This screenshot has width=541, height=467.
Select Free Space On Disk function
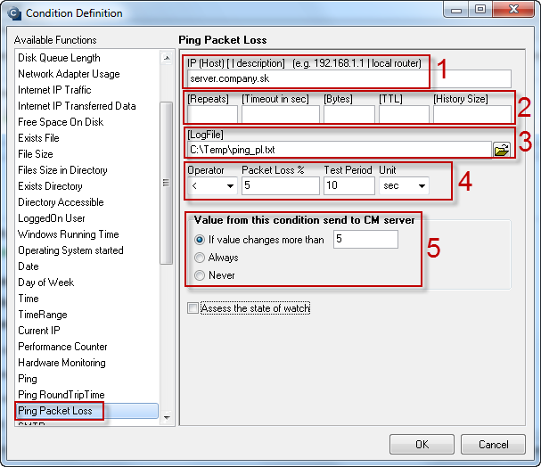pyautogui.click(x=61, y=122)
